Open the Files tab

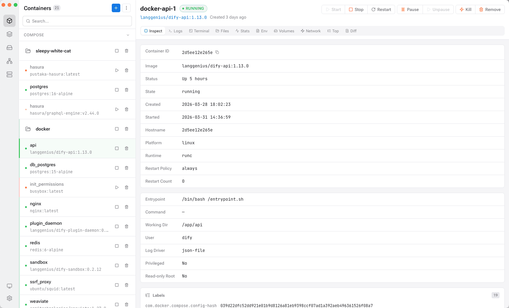point(222,31)
